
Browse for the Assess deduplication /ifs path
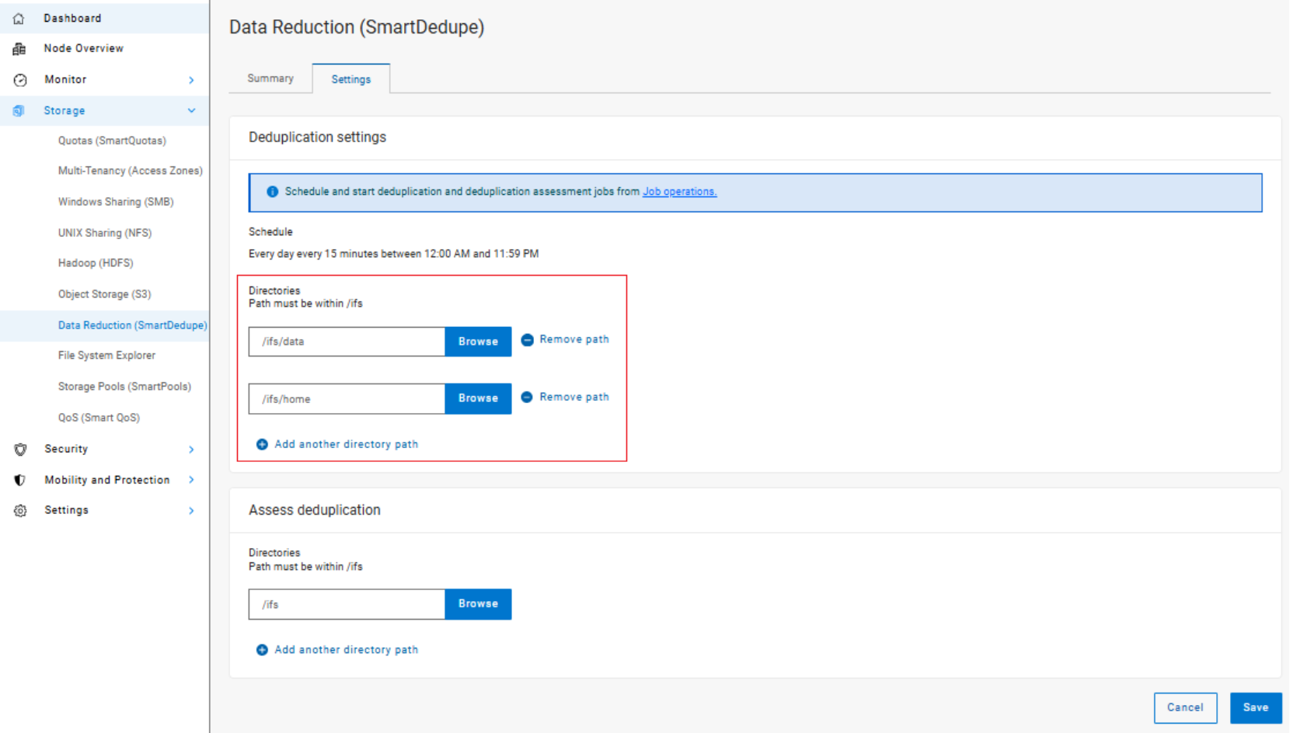pyautogui.click(x=478, y=604)
